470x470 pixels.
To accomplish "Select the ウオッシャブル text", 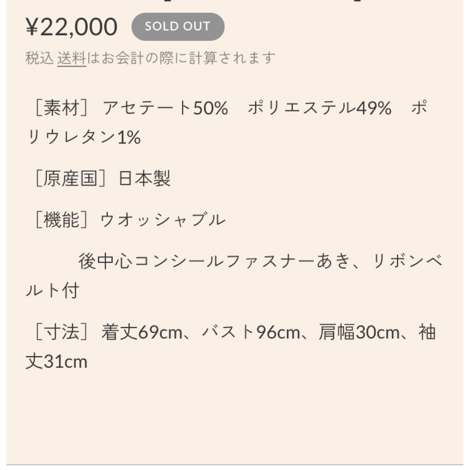I will (163, 220).
